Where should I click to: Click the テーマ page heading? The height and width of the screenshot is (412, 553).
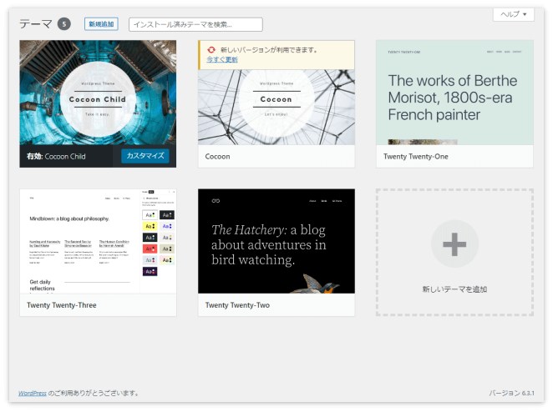point(36,24)
